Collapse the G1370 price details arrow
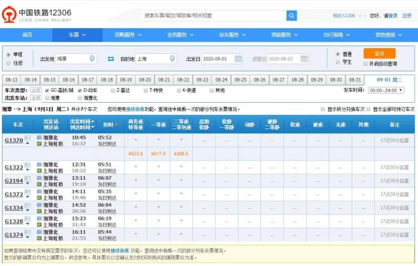Viewport: 418px width, 266px height. tap(28, 143)
